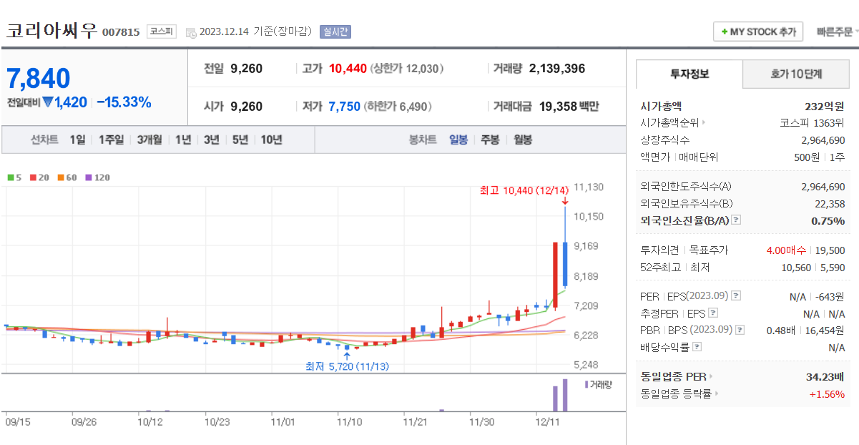Click the stock code 007815
The width and height of the screenshot is (859, 445).
121,32
